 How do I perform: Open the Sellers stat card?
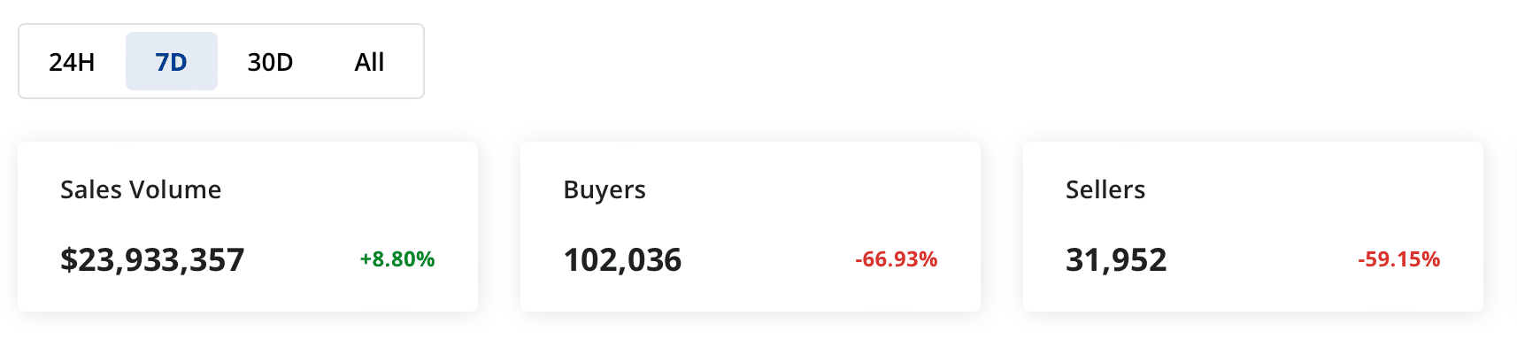tap(1253, 227)
